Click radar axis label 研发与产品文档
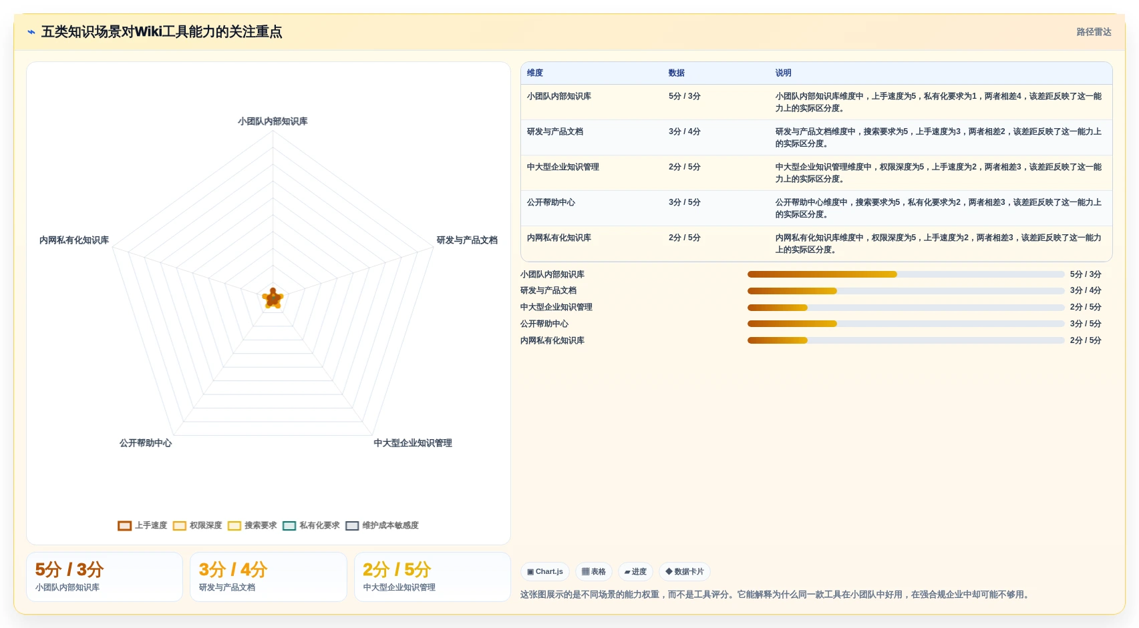This screenshot has width=1139, height=628. 467,240
